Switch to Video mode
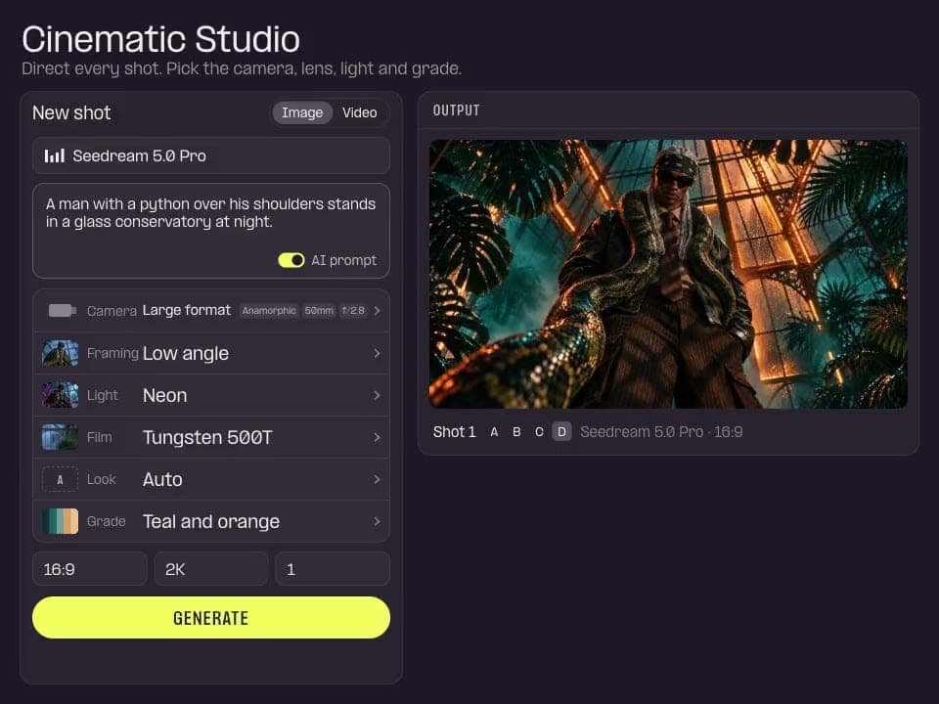The image size is (939, 704). (x=359, y=112)
